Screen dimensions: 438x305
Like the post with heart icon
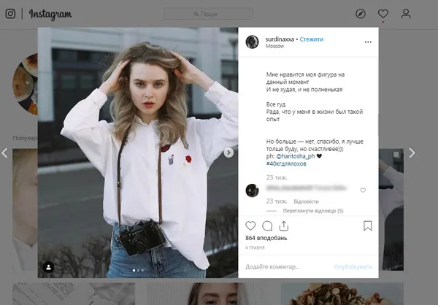pyautogui.click(x=250, y=225)
